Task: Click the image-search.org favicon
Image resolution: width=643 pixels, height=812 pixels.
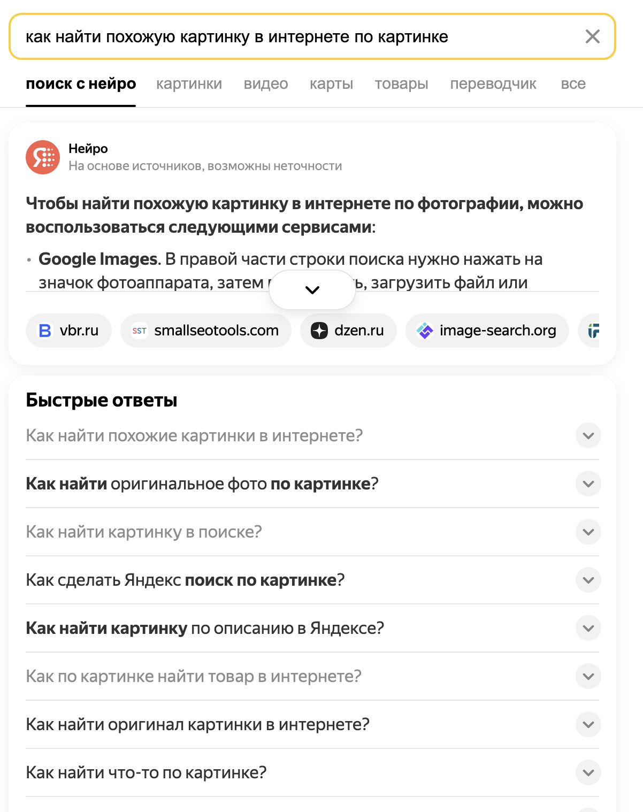Action: (x=425, y=331)
